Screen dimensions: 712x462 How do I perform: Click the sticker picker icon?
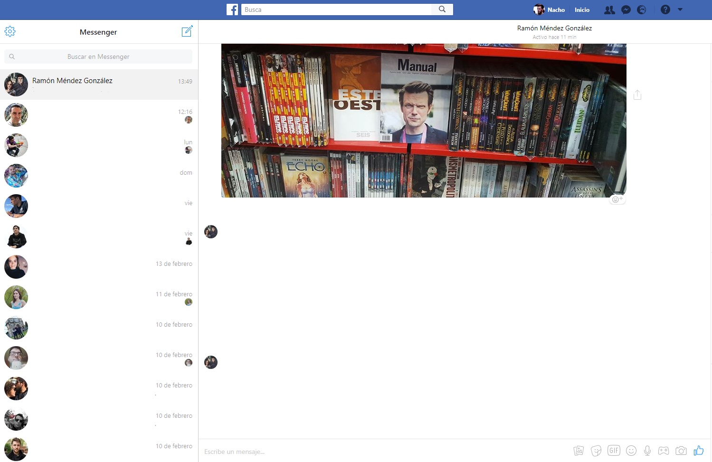tap(596, 451)
